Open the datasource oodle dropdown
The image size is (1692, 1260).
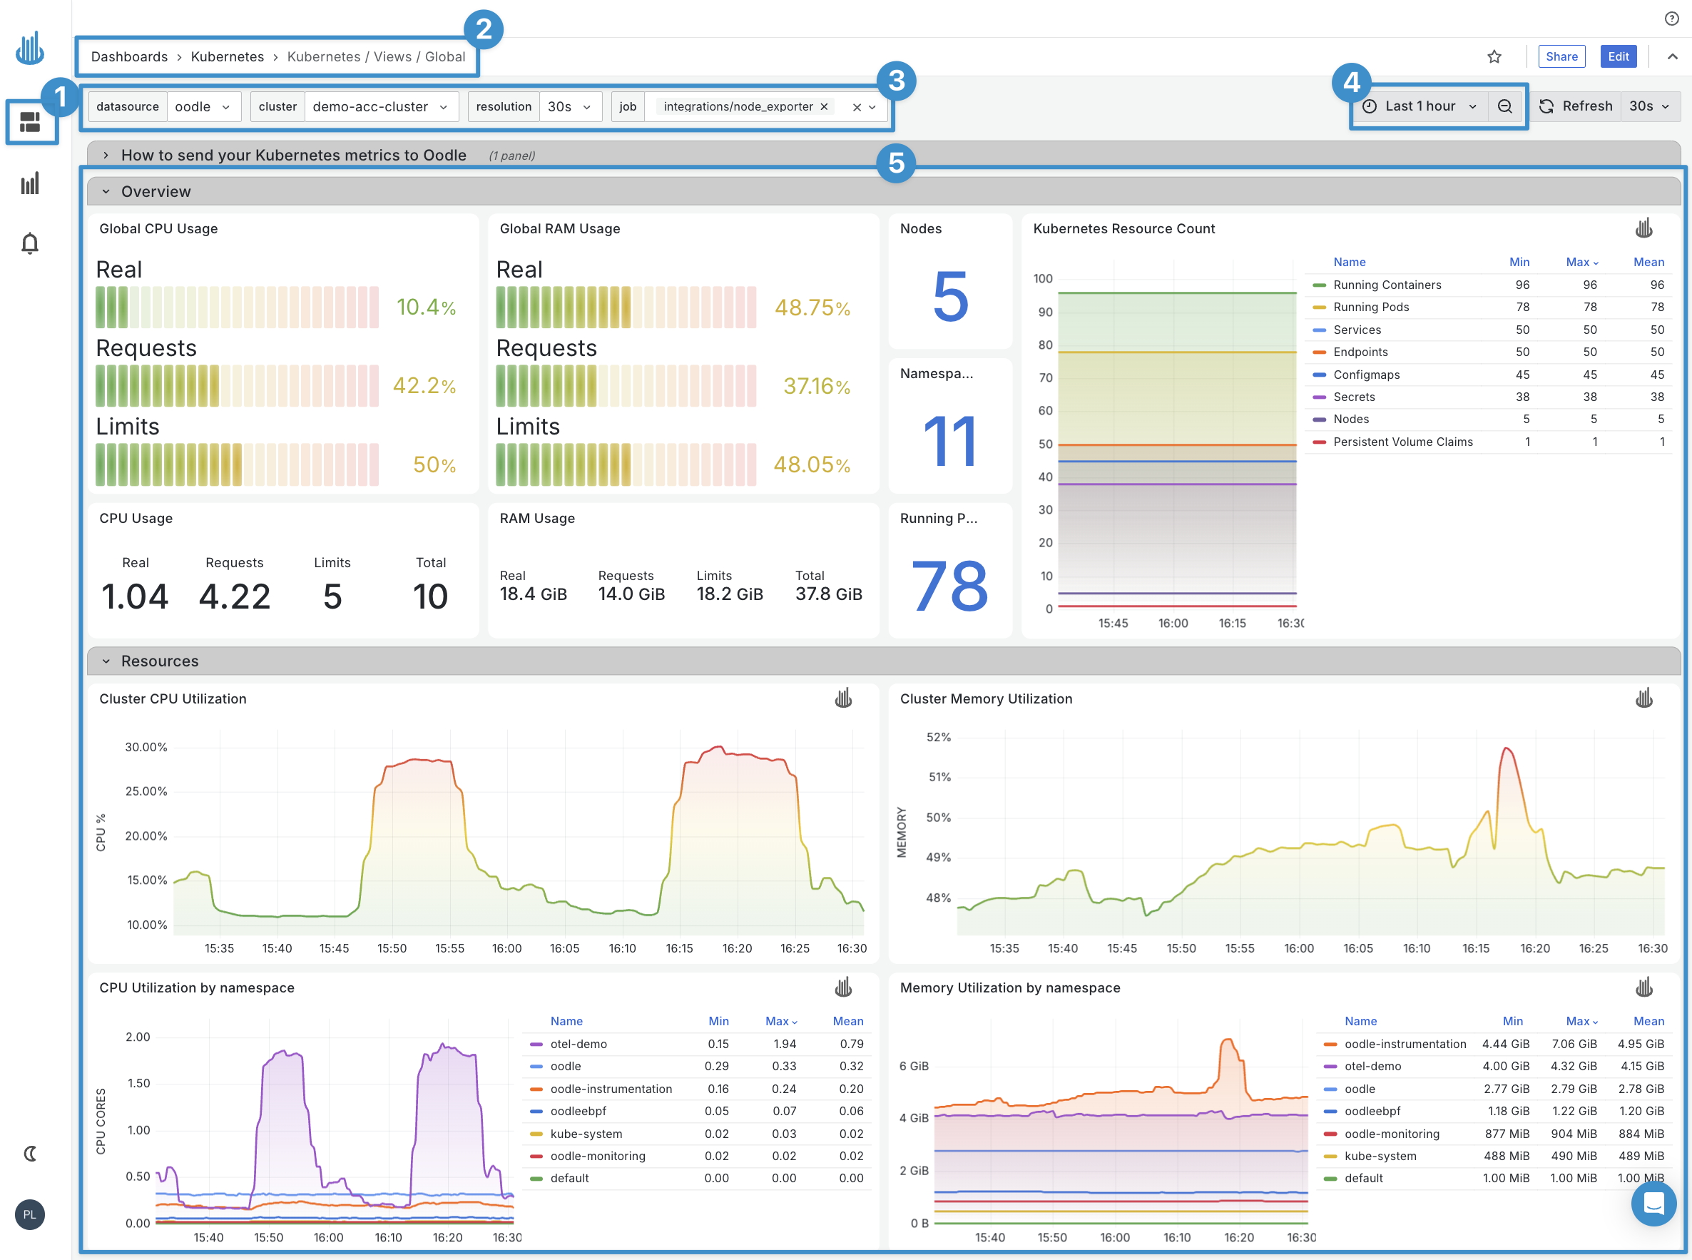click(x=203, y=107)
